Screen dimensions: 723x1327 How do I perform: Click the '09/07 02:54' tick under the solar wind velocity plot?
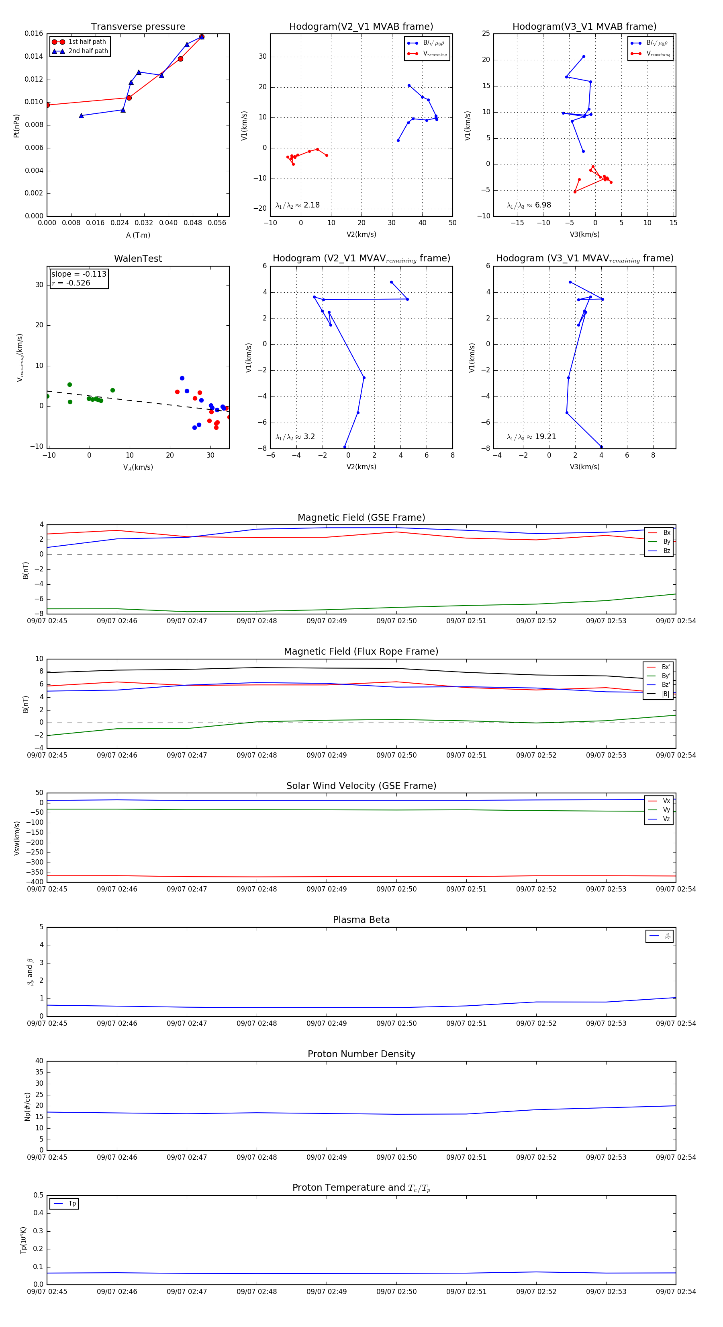(676, 889)
